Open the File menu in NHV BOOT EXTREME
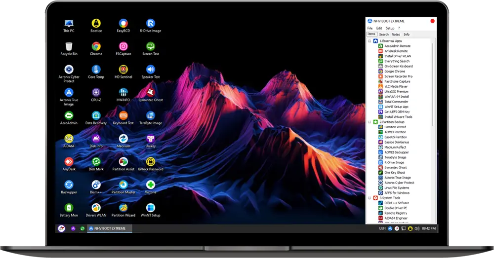494x258 pixels. click(370, 28)
